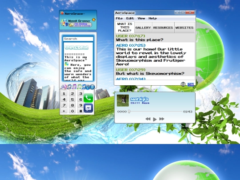Image resolution: width=240 pixels, height=180 pixels.
Task: Click the green music note icon
Action: click(79, 87)
